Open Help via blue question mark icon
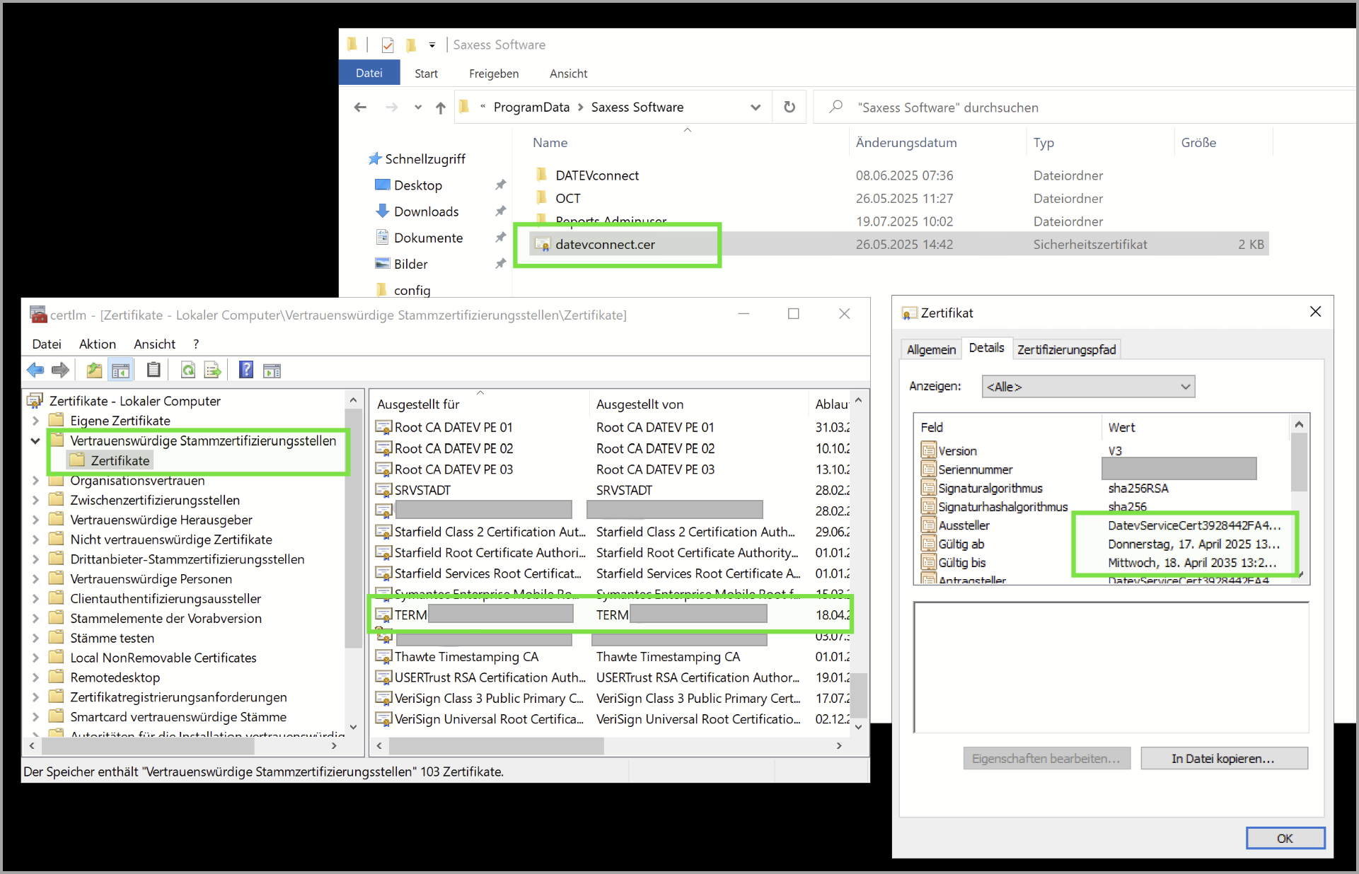Viewport: 1359px width, 874px height. point(245,370)
